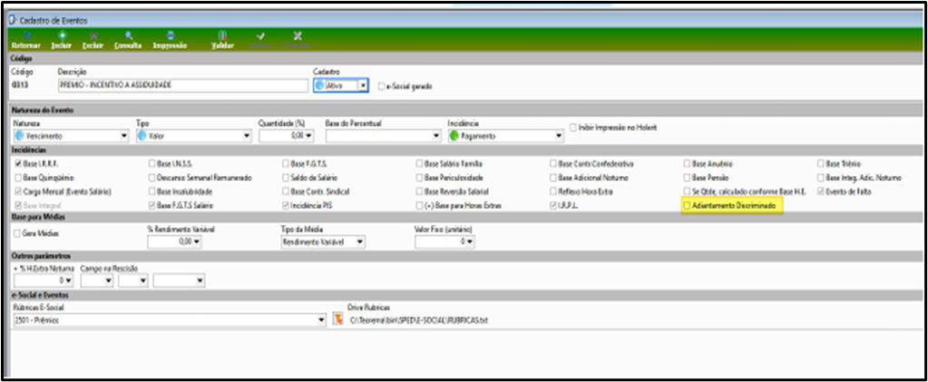This screenshot has width=928, height=382.
Task: Click the Excluir toolbar icon
Action: tap(93, 35)
